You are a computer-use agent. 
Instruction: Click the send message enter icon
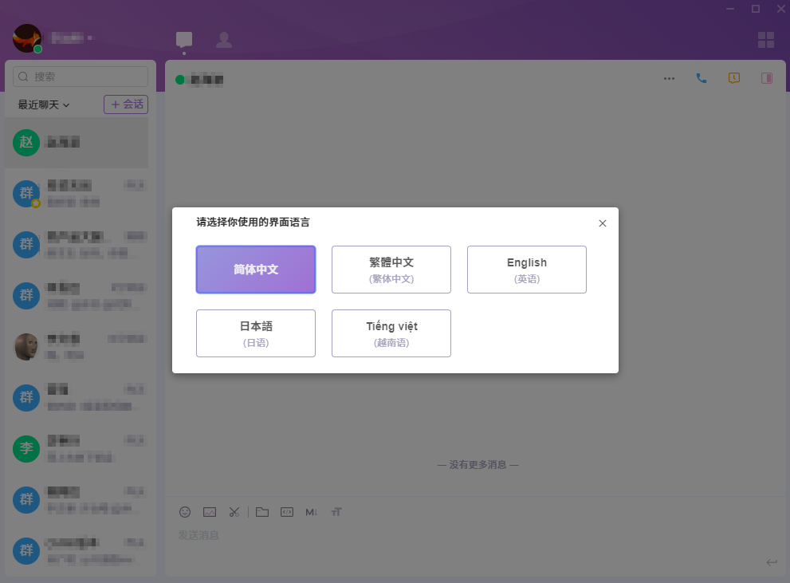pyautogui.click(x=772, y=562)
